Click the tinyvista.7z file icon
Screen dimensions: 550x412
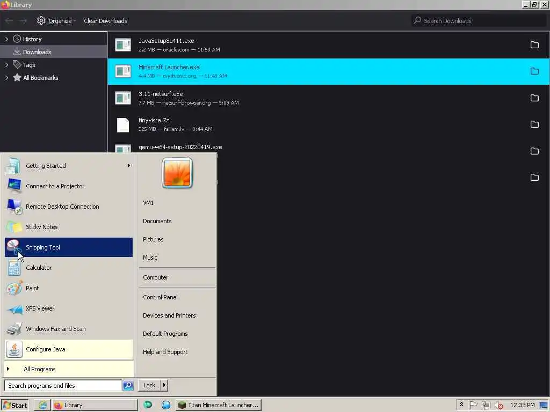(x=123, y=124)
